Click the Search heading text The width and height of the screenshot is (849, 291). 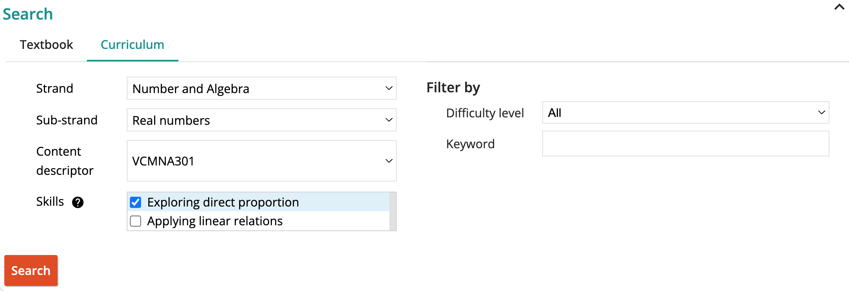coord(28,14)
